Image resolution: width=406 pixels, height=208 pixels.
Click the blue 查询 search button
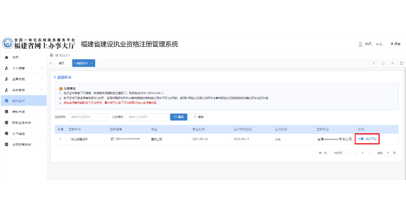[178, 117]
